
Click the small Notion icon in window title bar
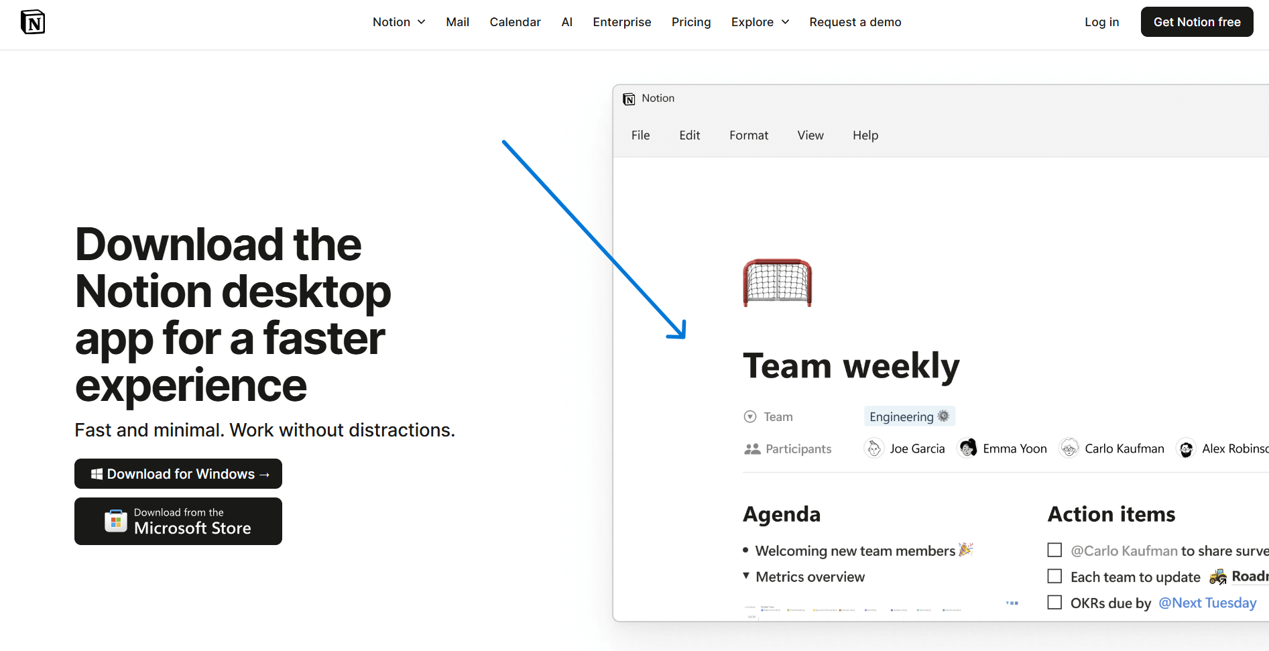(629, 99)
